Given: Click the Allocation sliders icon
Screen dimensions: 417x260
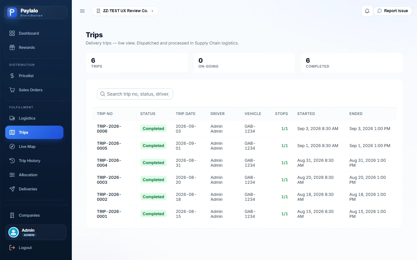Looking at the screenshot, I should coord(12,175).
